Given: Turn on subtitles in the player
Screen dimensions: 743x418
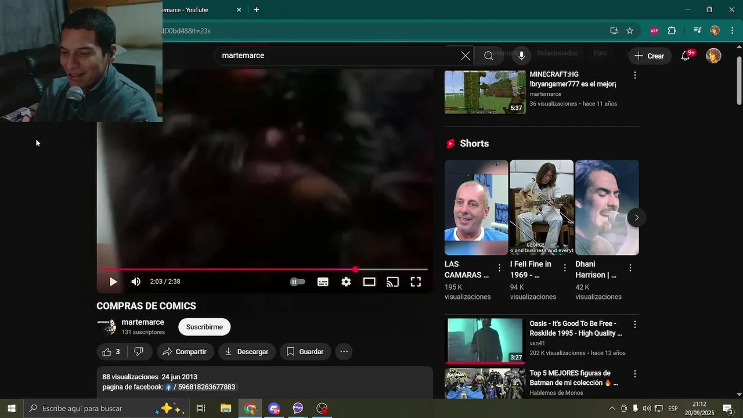Looking at the screenshot, I should pyautogui.click(x=323, y=282).
